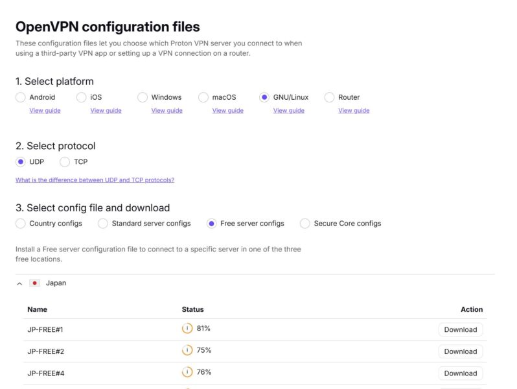Click the JP-FREE#2 load status icon
The width and height of the screenshot is (517, 389).
pyautogui.click(x=187, y=351)
